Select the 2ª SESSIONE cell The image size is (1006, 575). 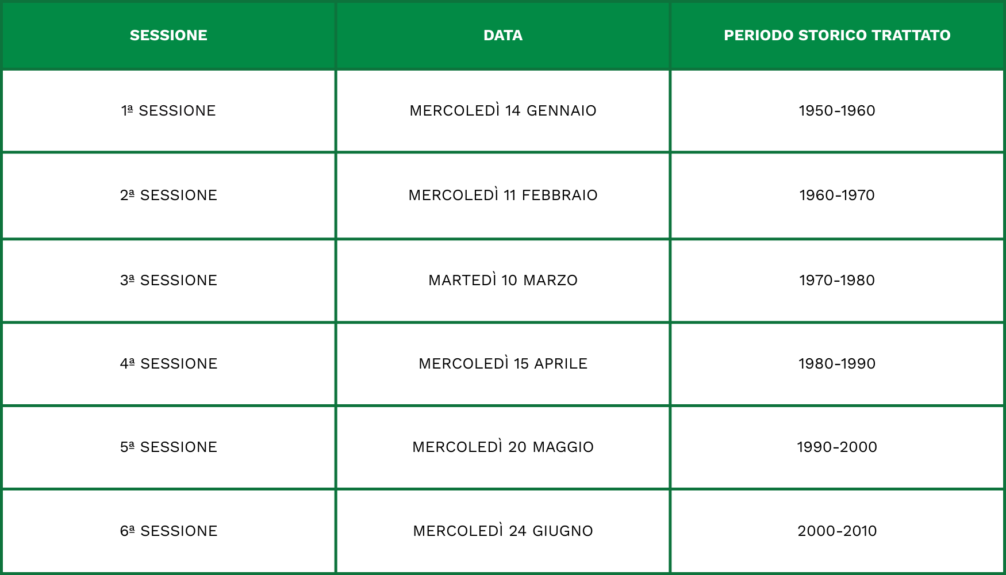tap(168, 195)
